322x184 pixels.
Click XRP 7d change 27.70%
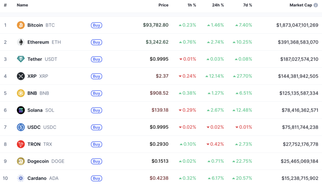243,76
